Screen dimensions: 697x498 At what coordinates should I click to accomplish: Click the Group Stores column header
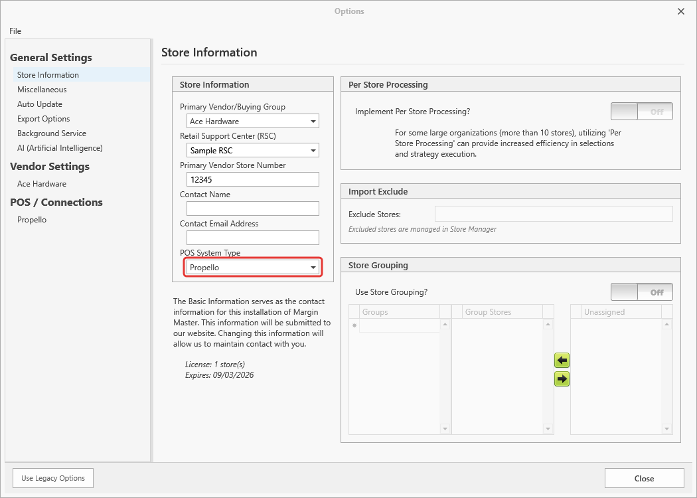click(503, 311)
